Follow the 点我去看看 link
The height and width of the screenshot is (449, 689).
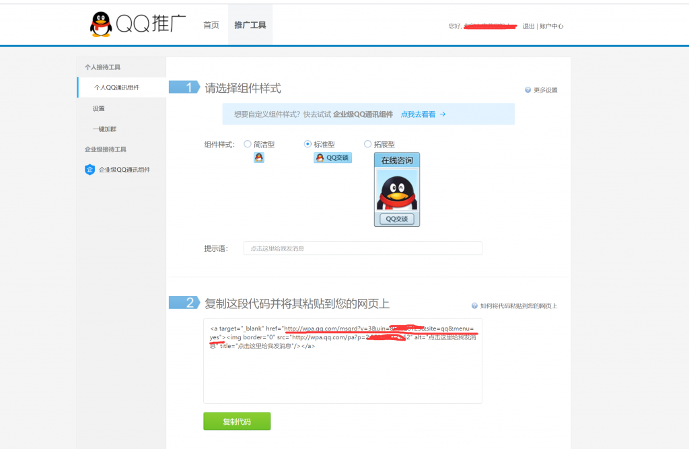(418, 114)
